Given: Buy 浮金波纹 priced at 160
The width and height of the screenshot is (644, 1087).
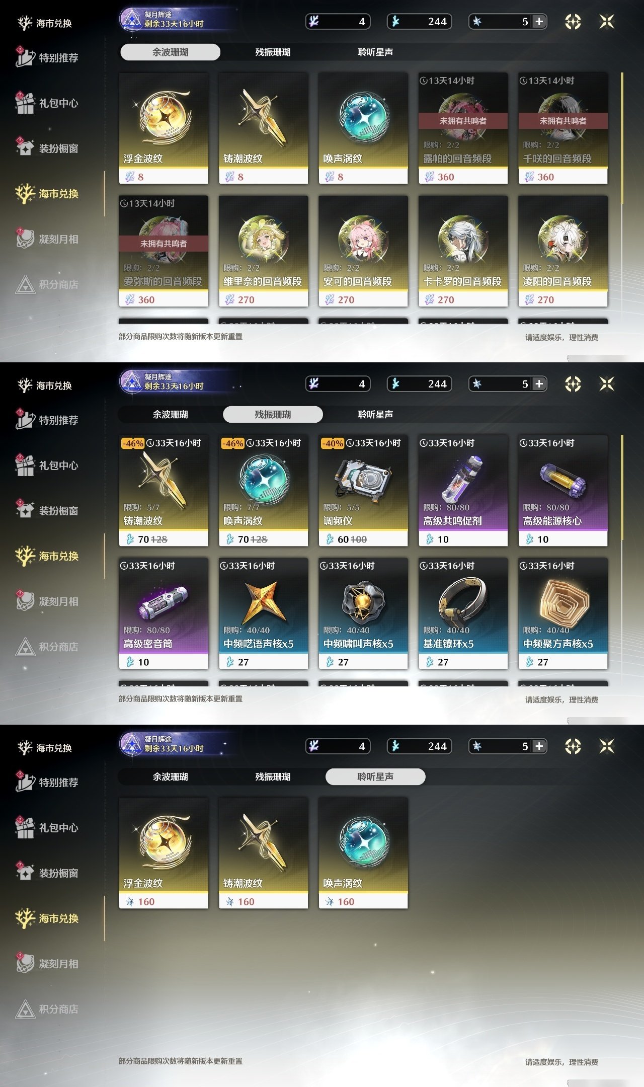Looking at the screenshot, I should click(164, 853).
